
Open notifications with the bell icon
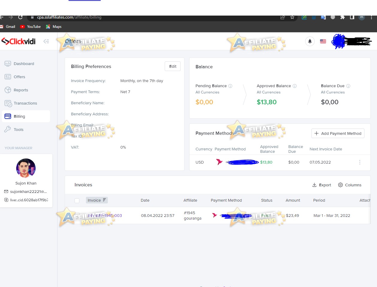coord(310,41)
